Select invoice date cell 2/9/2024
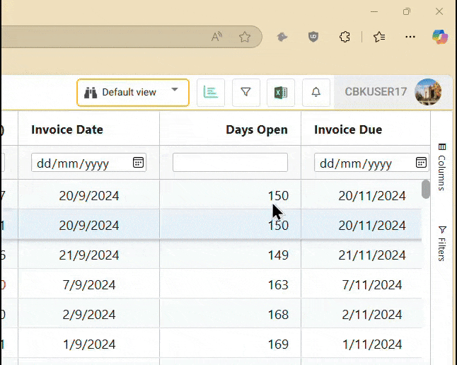Image resolution: width=457 pixels, height=365 pixels. pos(89,315)
